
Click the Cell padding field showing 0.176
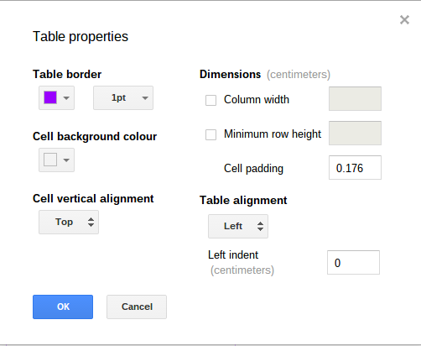click(x=355, y=167)
